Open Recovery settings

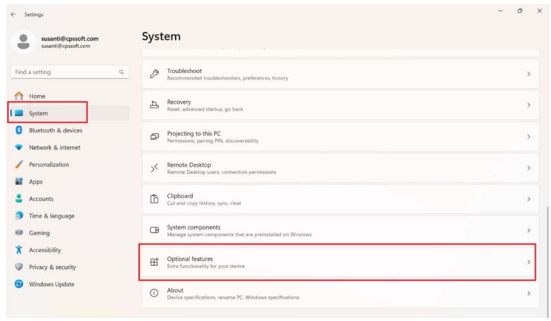pyautogui.click(x=340, y=105)
